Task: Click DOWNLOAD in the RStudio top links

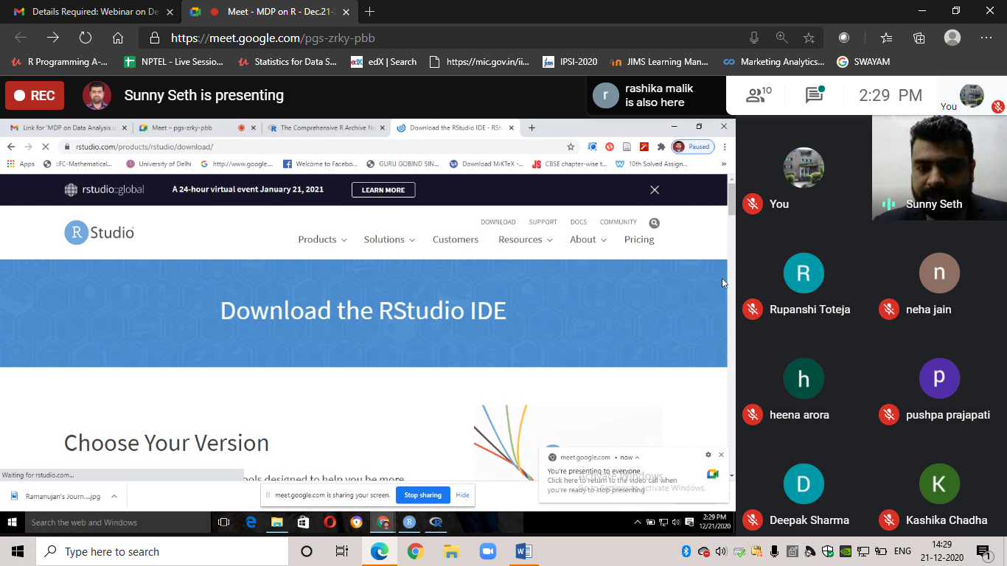Action: point(498,222)
